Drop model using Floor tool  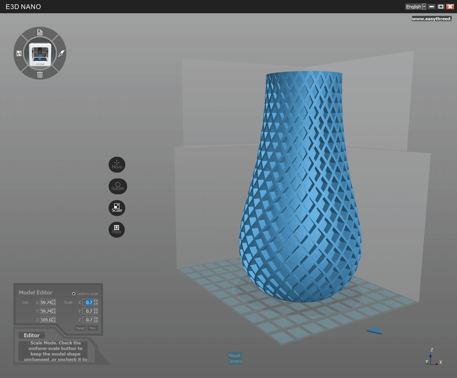pos(117,230)
